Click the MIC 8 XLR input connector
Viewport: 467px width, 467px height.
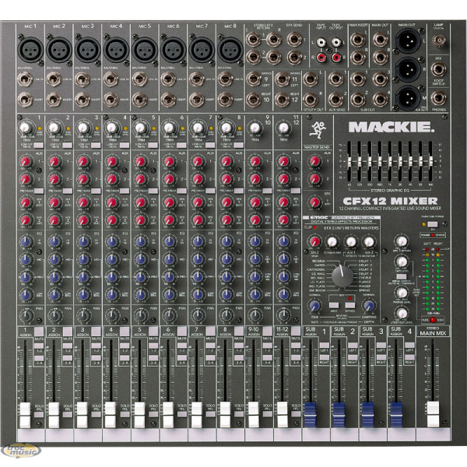pos(231,50)
